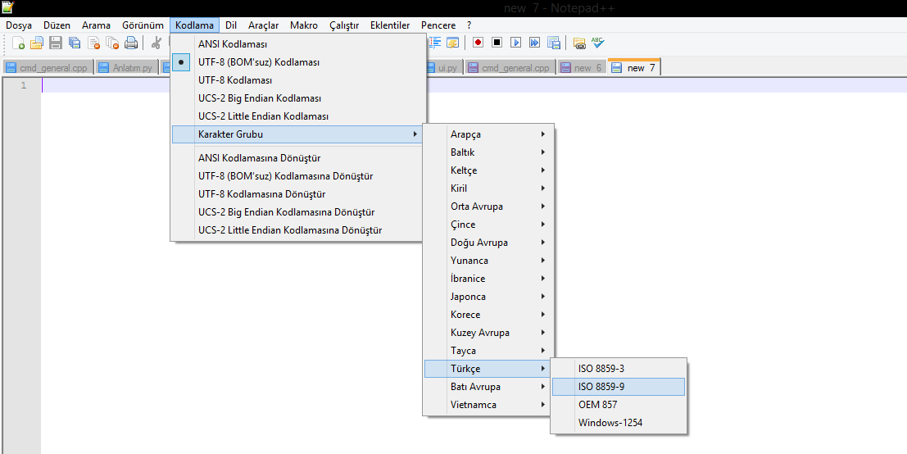Play back the recorded macro
This screenshot has width=907, height=454.
click(x=516, y=43)
